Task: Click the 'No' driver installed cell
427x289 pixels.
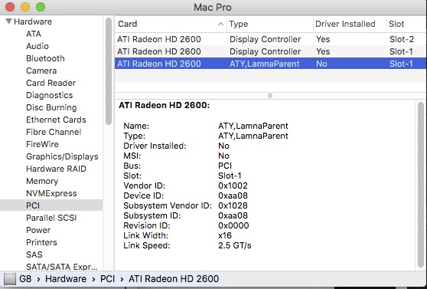Action: click(321, 64)
